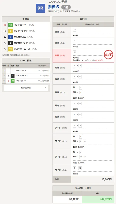Click the blue number 7 badge for ボルカリズム

pyautogui.click(x=10, y=37)
